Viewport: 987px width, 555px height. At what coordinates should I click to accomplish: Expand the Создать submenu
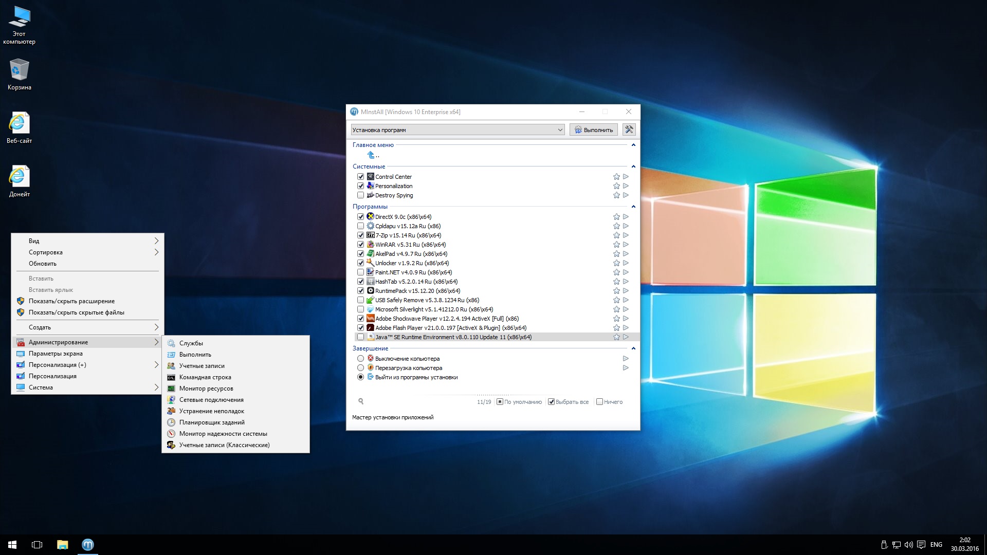(x=87, y=327)
